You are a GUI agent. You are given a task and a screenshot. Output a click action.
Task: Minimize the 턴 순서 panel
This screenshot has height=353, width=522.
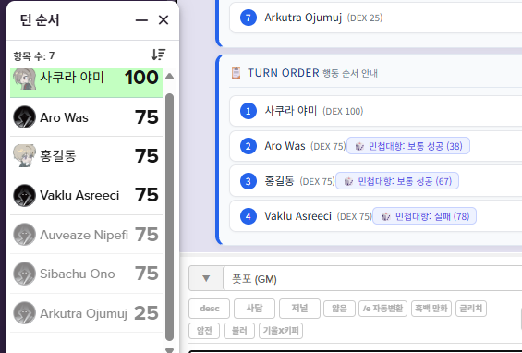(141, 20)
